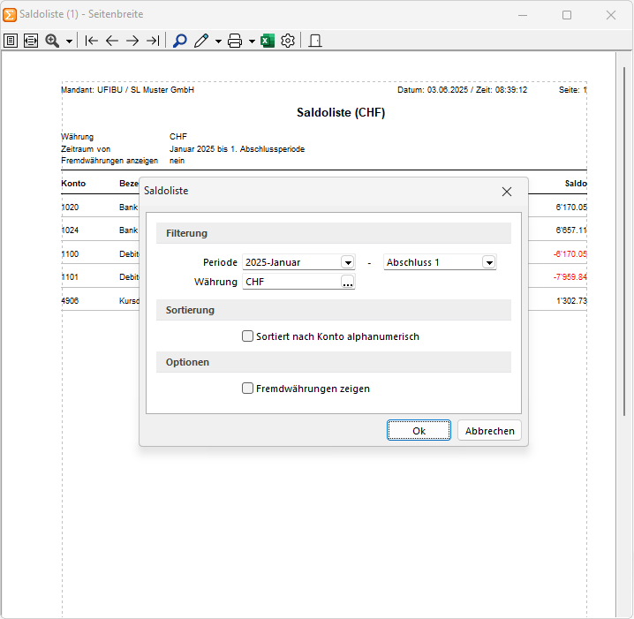This screenshot has width=634, height=619.
Task: Jump to last page of report
Action: (154, 41)
